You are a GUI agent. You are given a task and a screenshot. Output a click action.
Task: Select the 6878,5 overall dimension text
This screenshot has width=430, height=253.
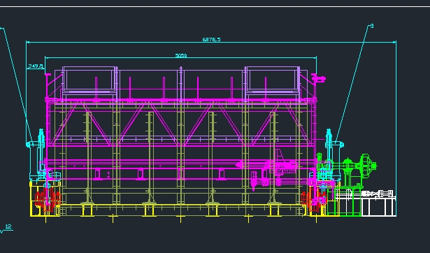pyautogui.click(x=211, y=39)
